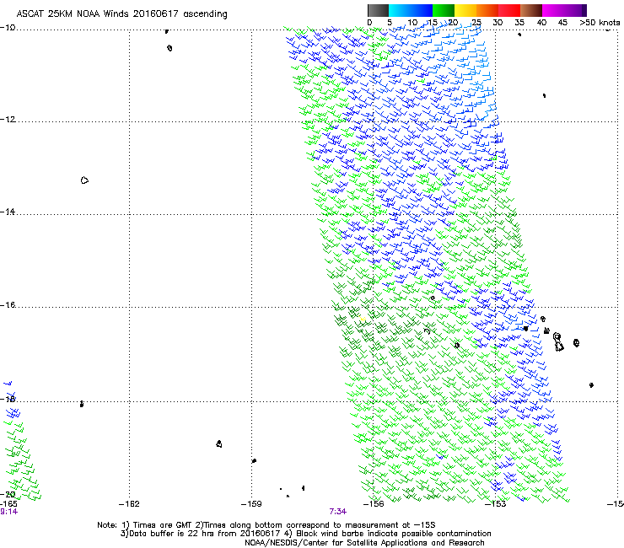The image size is (624, 548).
Task: Click the '-14' latitude axis label
Action: 8,212
